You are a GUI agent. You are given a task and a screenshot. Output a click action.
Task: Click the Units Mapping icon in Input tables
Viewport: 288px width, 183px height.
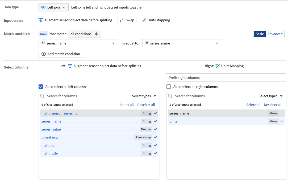click(x=144, y=20)
